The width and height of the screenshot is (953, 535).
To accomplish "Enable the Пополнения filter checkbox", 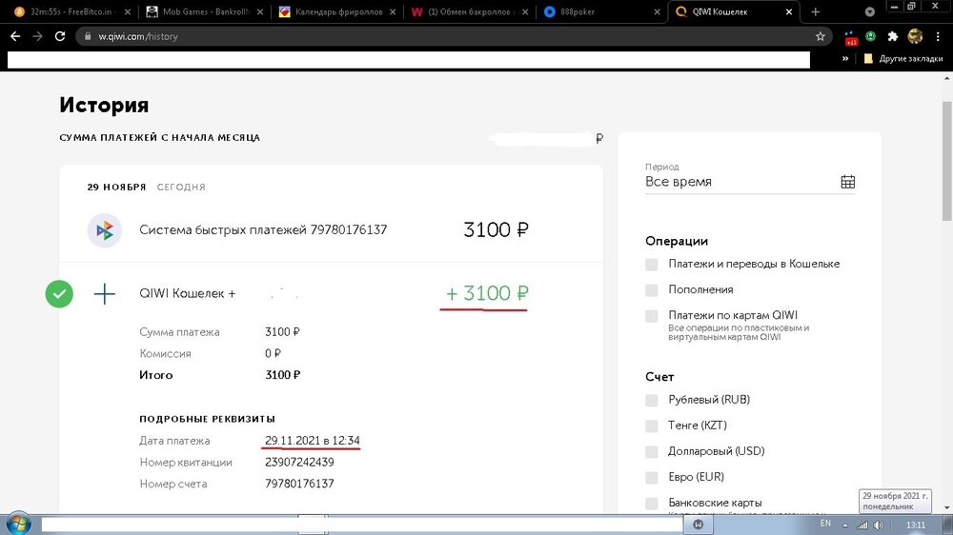I will 652,289.
